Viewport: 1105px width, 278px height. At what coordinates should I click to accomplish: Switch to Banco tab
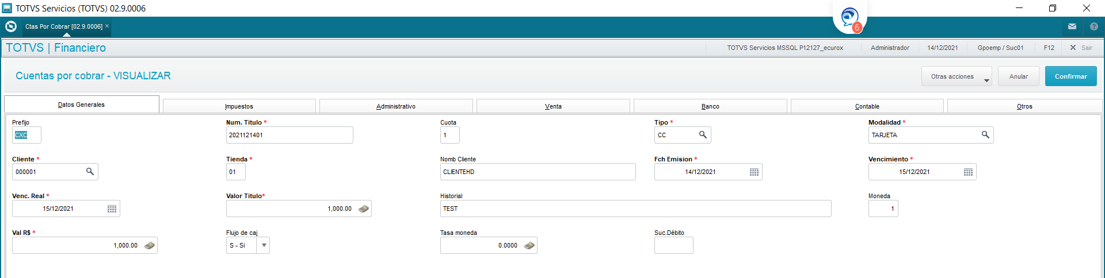(x=710, y=106)
